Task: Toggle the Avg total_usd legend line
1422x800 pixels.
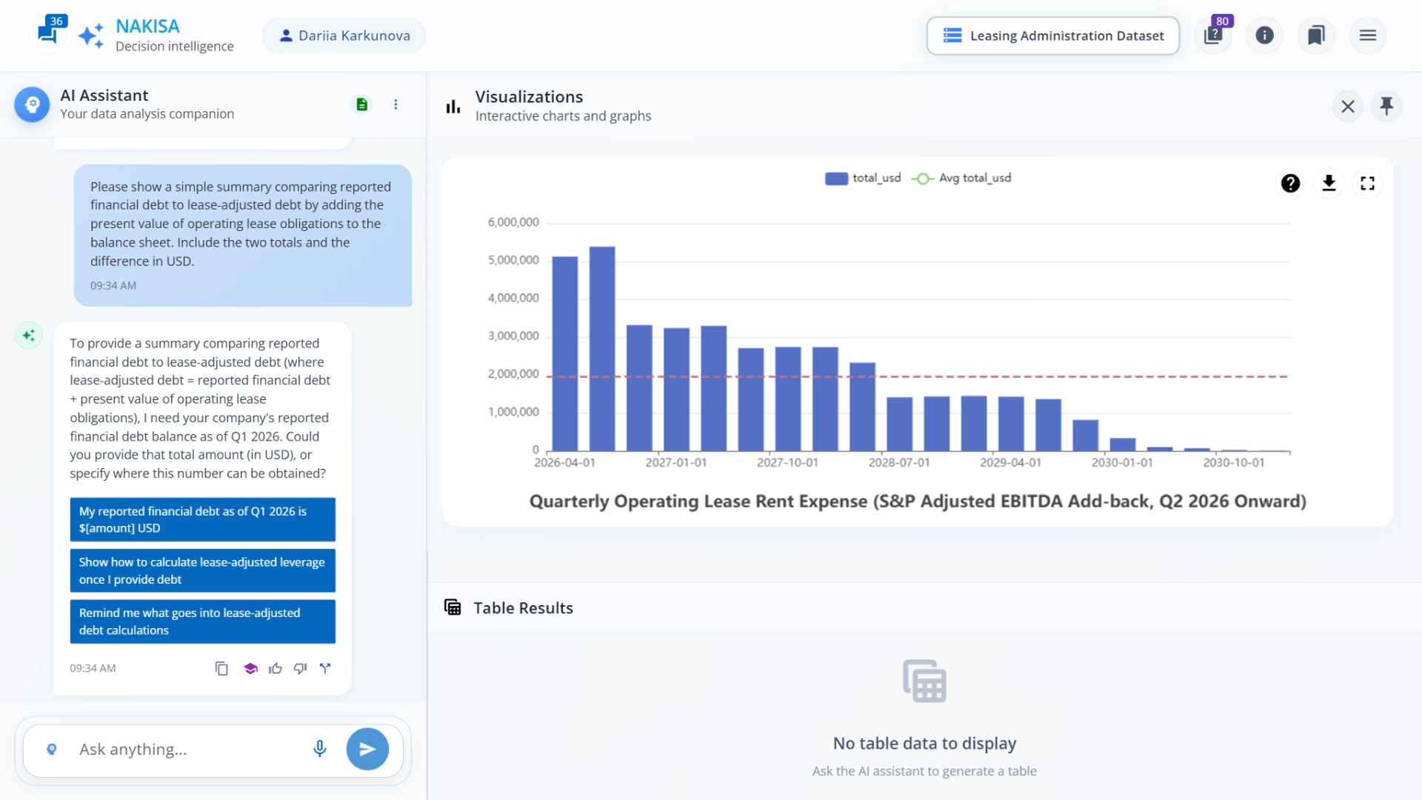Action: pos(961,178)
